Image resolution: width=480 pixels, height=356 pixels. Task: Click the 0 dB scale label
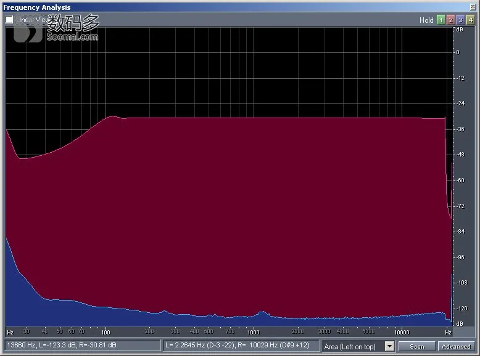click(458, 52)
